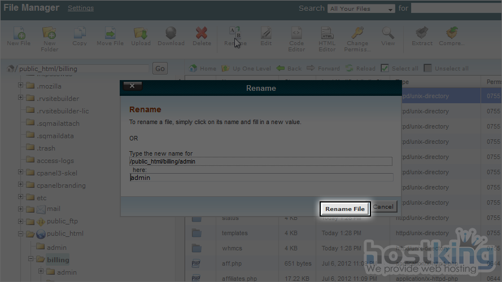Click the new name input field
Screen dimensions: 502x282
(x=261, y=178)
